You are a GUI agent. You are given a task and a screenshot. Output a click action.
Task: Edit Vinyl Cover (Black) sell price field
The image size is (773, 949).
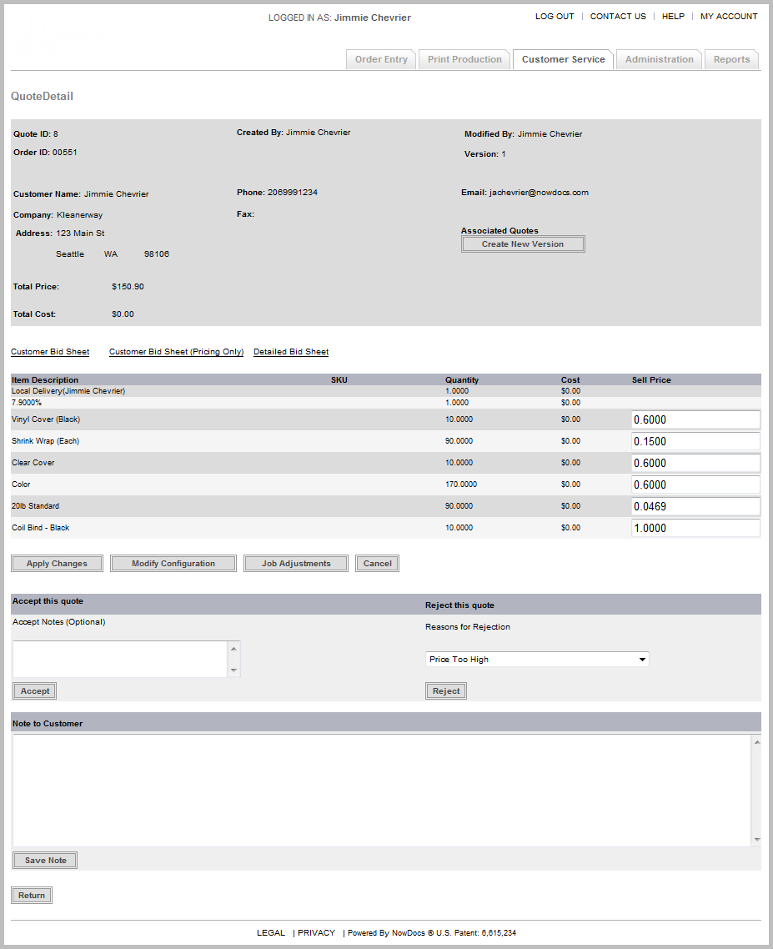pos(695,419)
